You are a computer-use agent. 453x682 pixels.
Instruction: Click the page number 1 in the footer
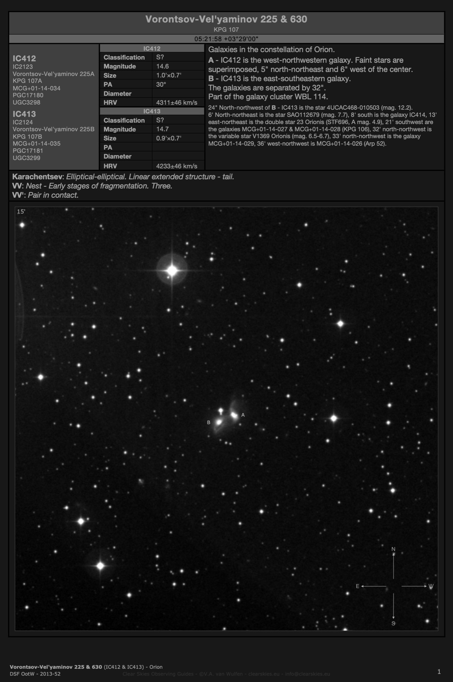439,672
